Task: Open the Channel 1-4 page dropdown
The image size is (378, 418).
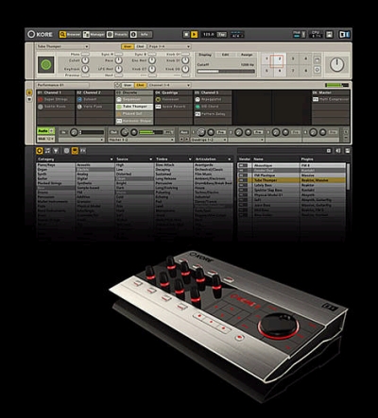Action: click(x=169, y=85)
